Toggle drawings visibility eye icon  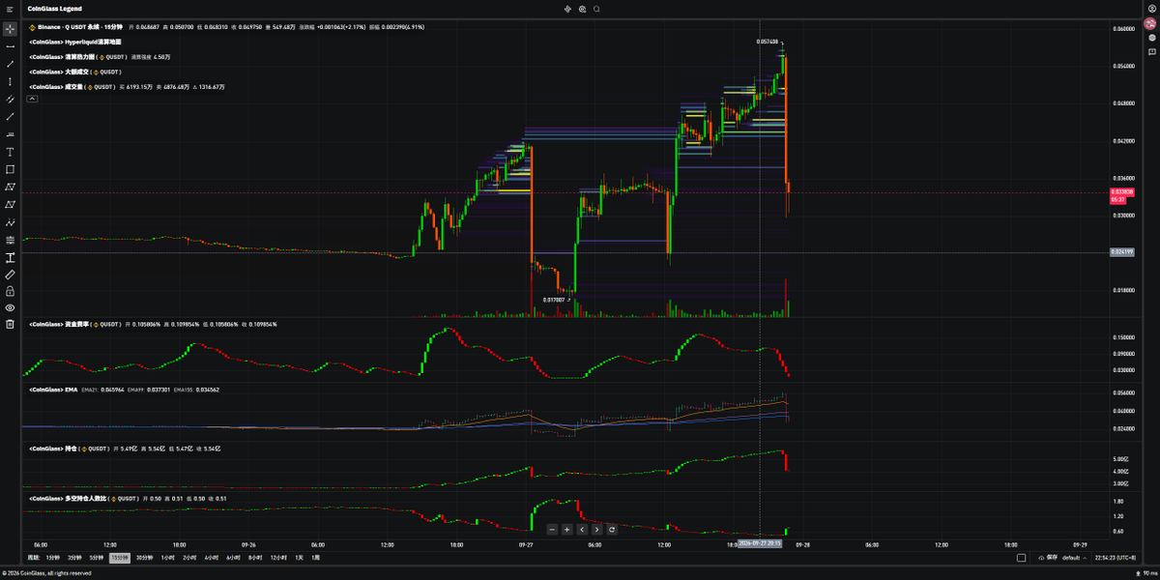pyautogui.click(x=10, y=307)
